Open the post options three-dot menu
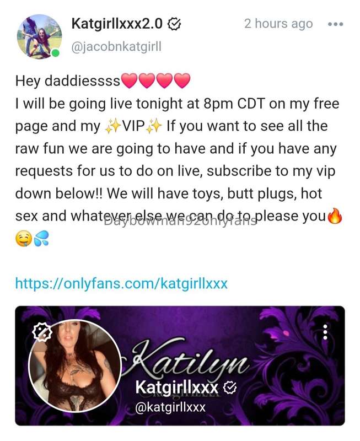The height and width of the screenshot is (441, 360). [336, 24]
